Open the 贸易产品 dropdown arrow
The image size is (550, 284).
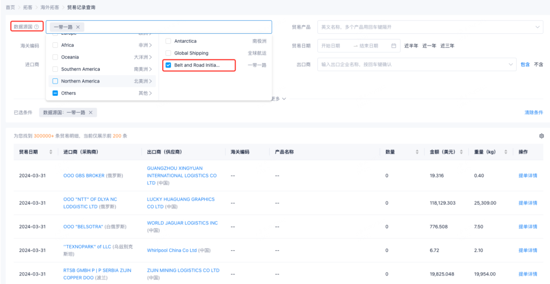coord(537,27)
